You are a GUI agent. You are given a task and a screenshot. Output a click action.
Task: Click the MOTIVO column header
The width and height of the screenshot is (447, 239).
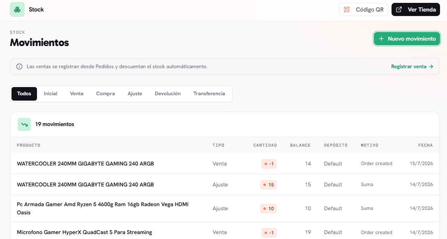click(369, 145)
